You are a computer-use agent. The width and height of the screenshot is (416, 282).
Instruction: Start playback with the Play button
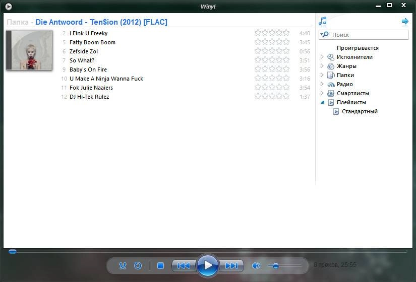[x=208, y=265]
